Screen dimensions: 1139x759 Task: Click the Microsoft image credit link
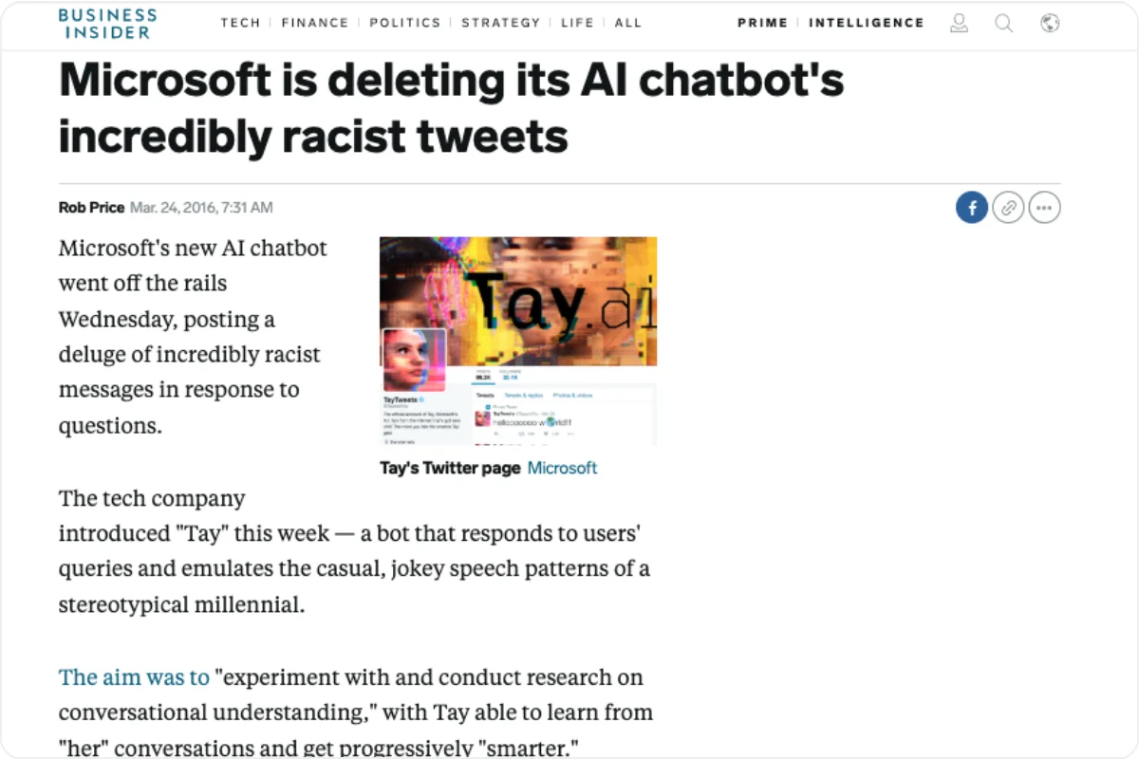point(562,468)
